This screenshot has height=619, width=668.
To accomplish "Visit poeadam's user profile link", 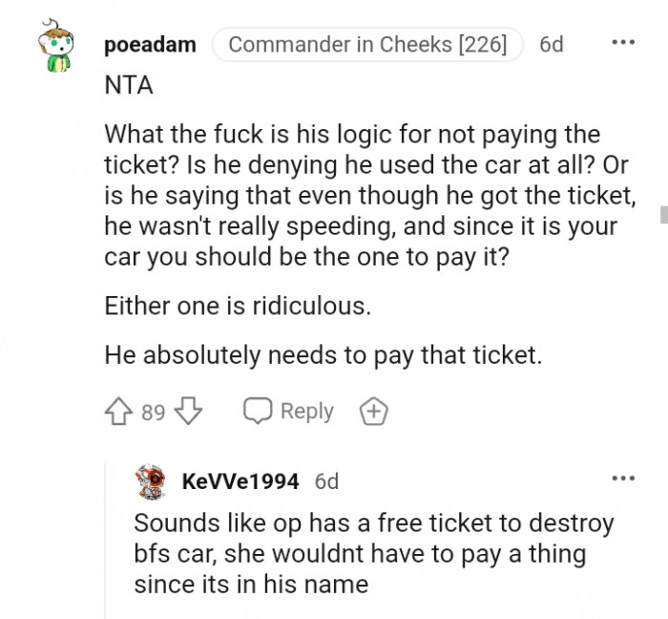I will tap(150, 44).
